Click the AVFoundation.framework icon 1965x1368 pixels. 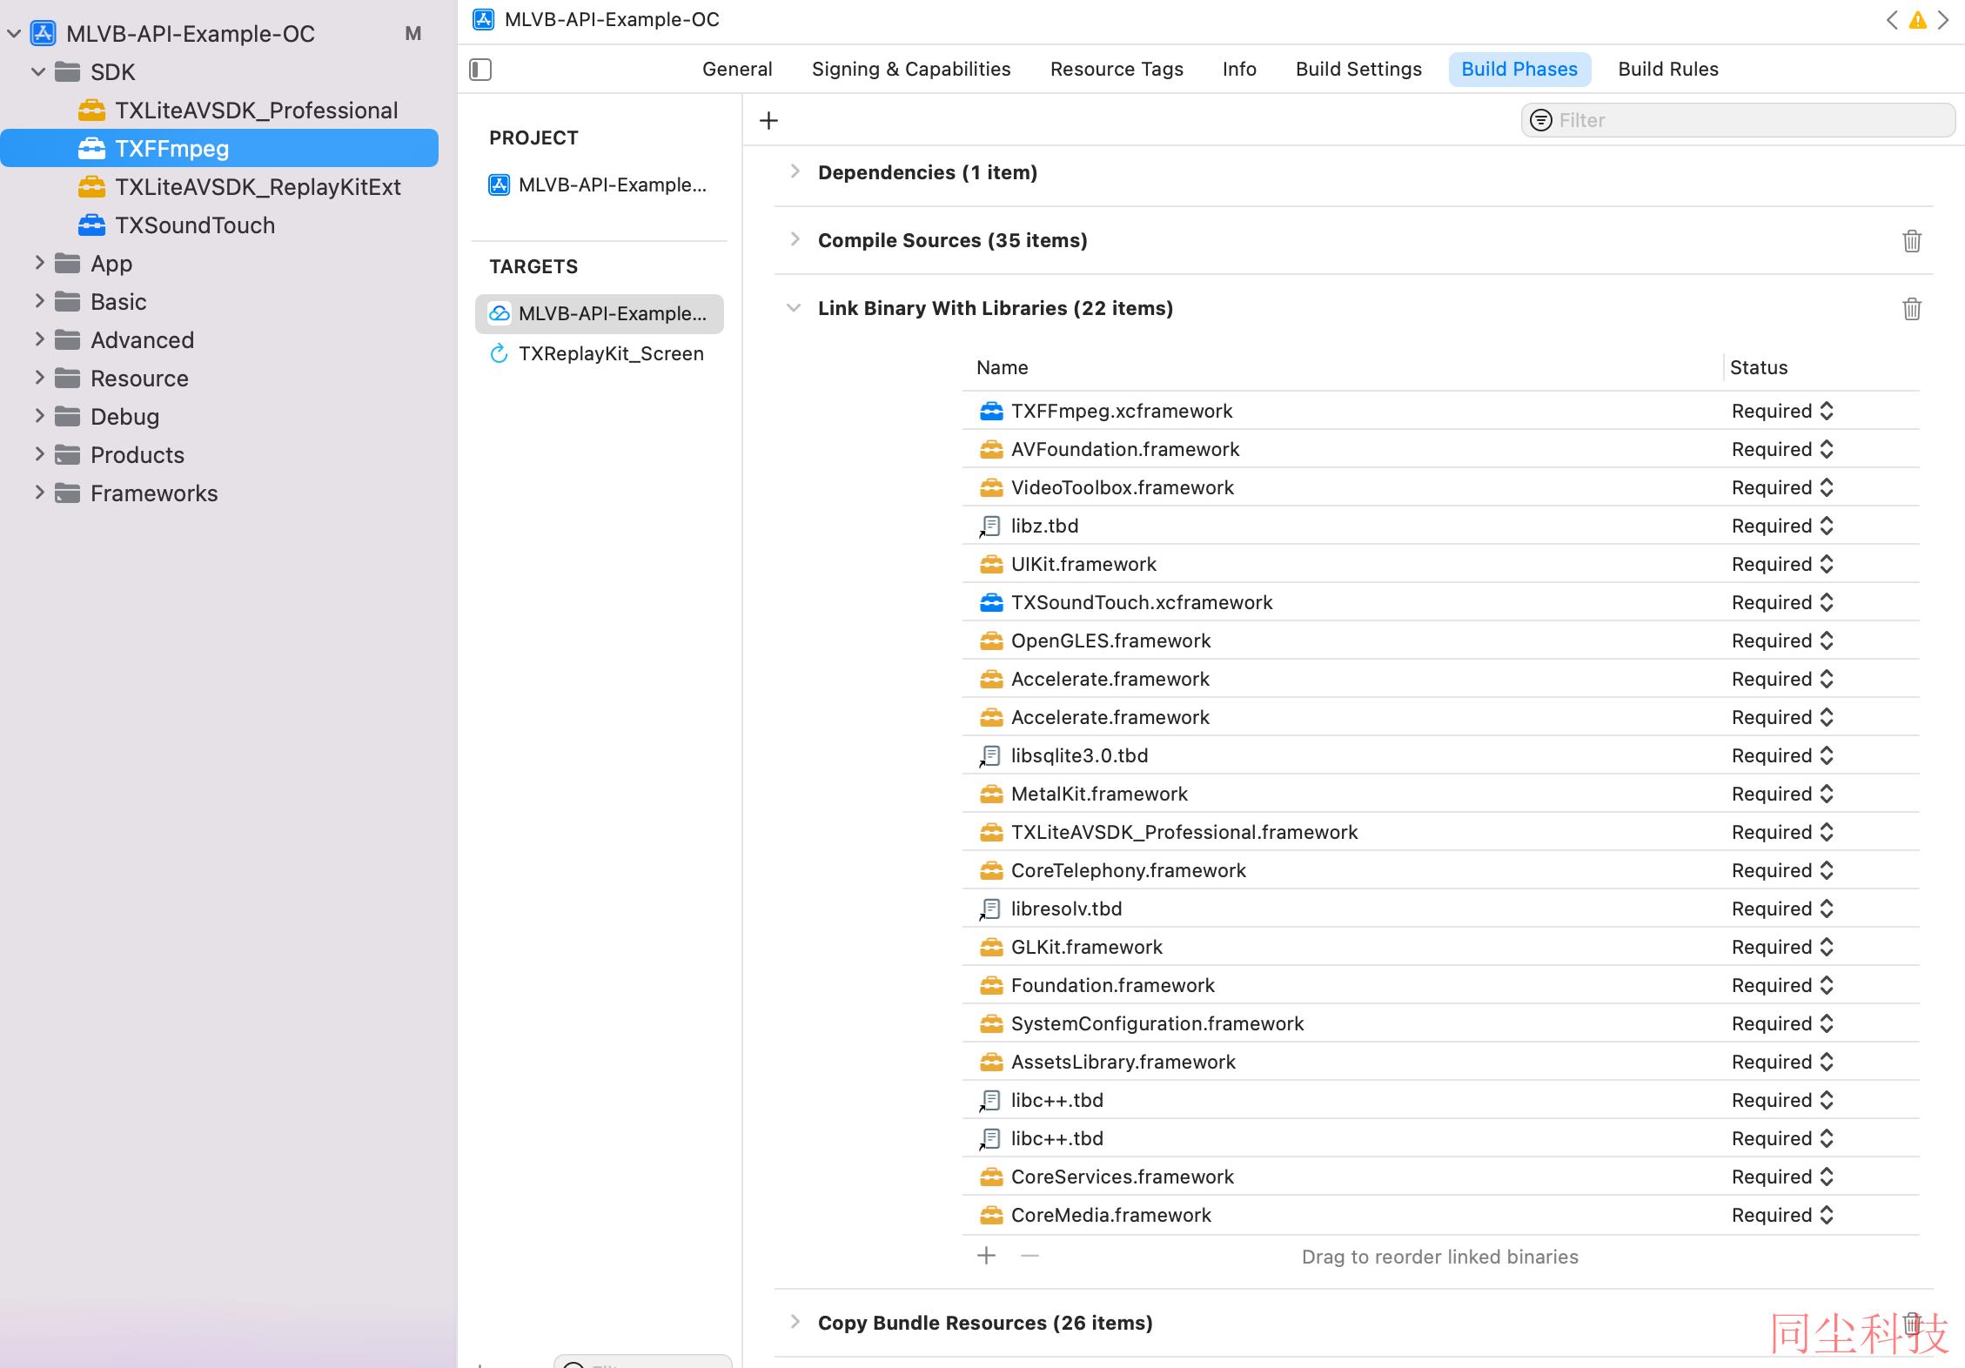[x=991, y=449]
